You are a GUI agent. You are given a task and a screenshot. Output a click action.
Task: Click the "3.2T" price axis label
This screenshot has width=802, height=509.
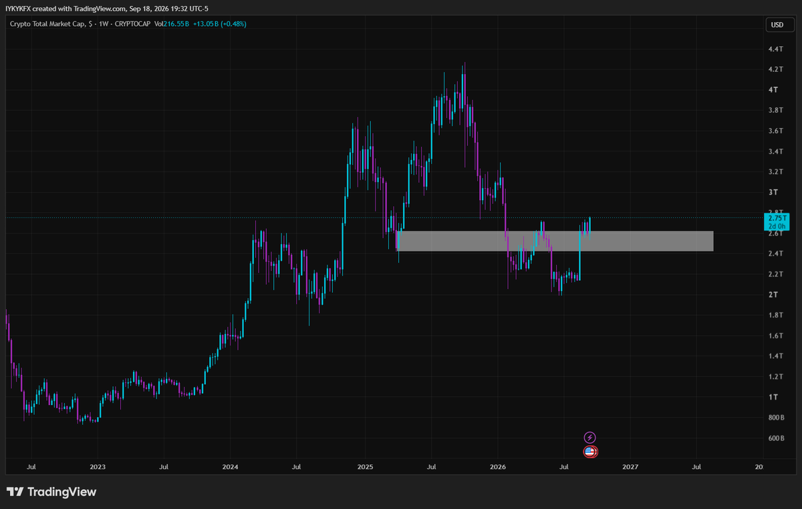(x=776, y=171)
